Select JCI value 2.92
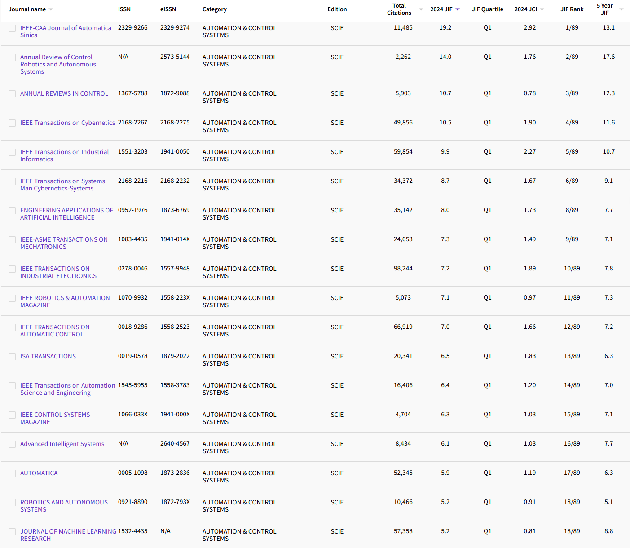630x548 pixels. point(530,27)
